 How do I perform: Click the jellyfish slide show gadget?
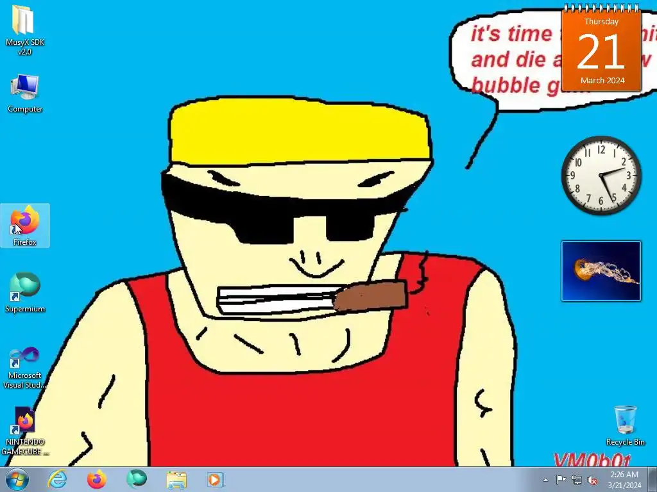[x=601, y=271]
